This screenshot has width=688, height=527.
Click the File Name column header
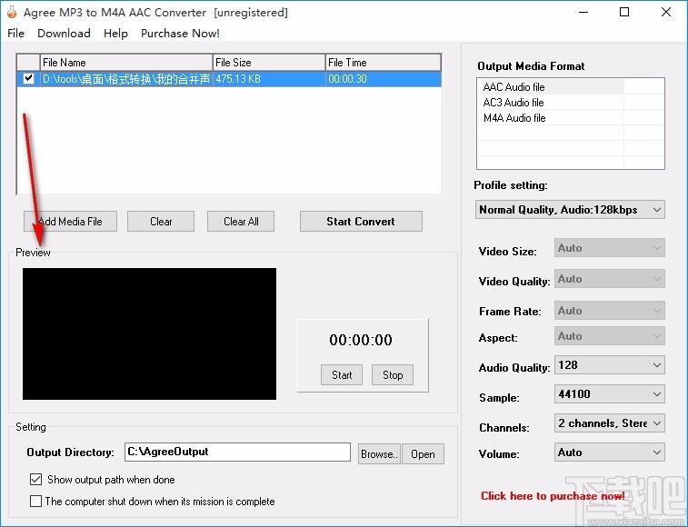(x=126, y=63)
